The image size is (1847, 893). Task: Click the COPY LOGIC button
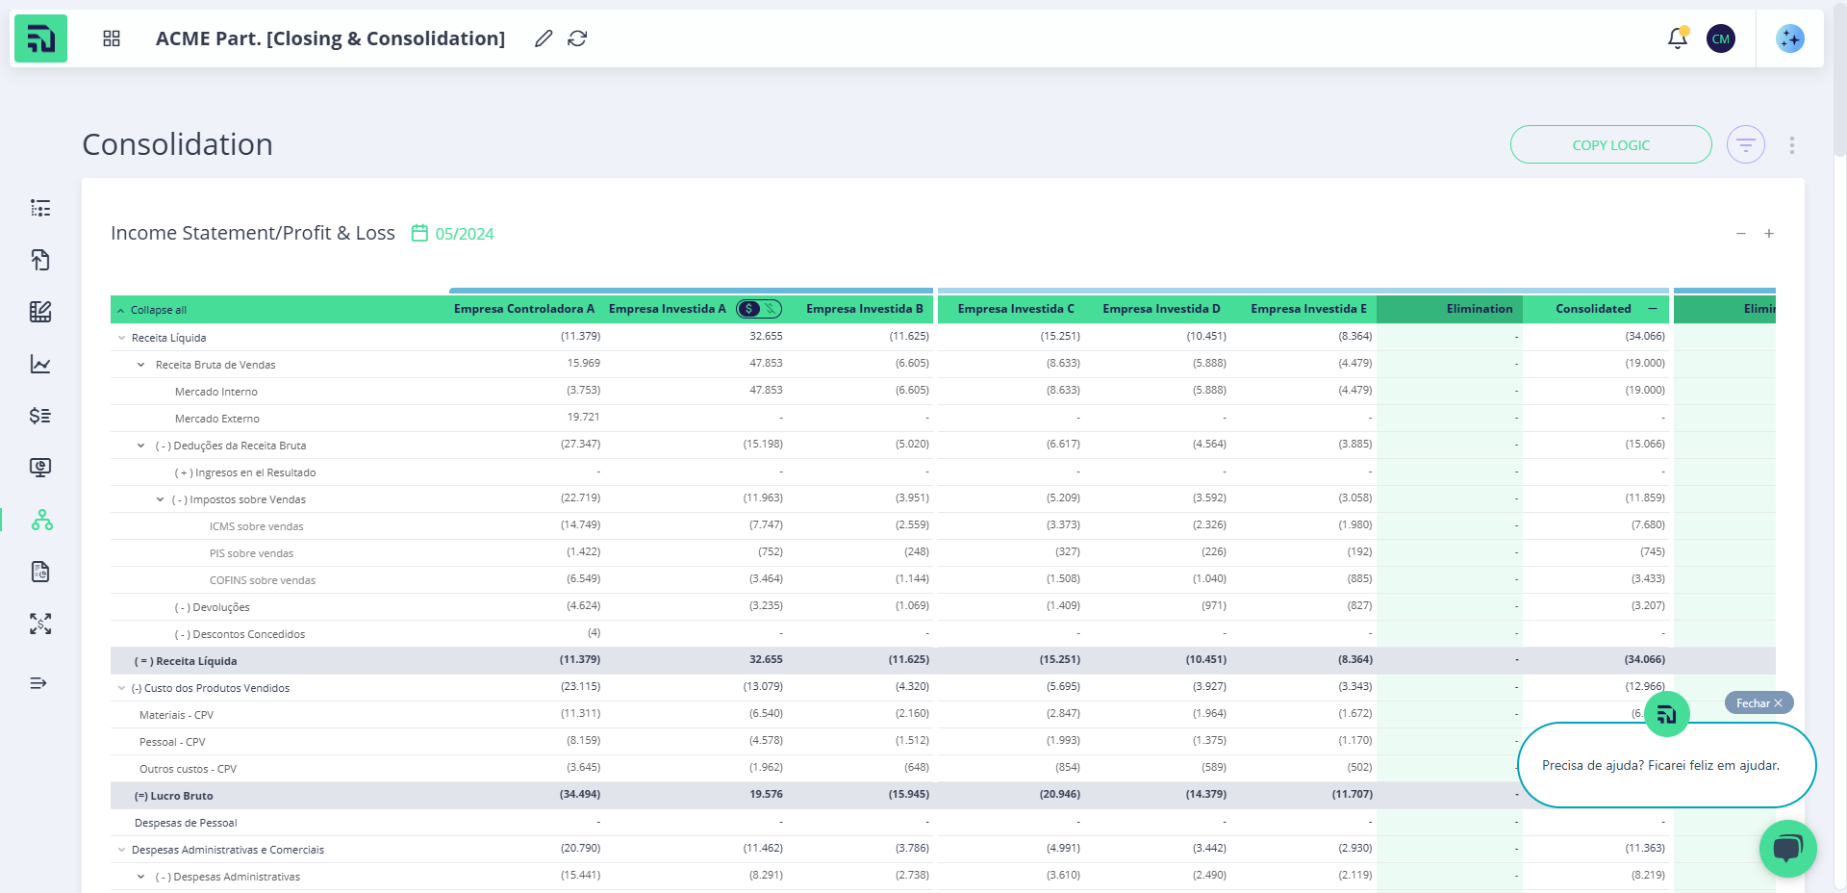pyautogui.click(x=1611, y=144)
